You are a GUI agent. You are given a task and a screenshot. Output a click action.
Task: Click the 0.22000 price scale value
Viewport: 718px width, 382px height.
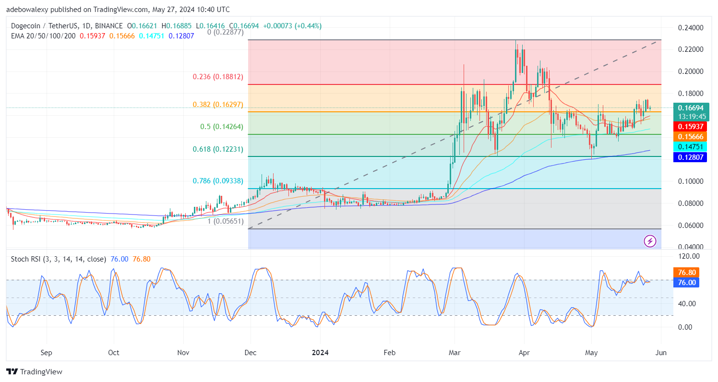[690, 49]
